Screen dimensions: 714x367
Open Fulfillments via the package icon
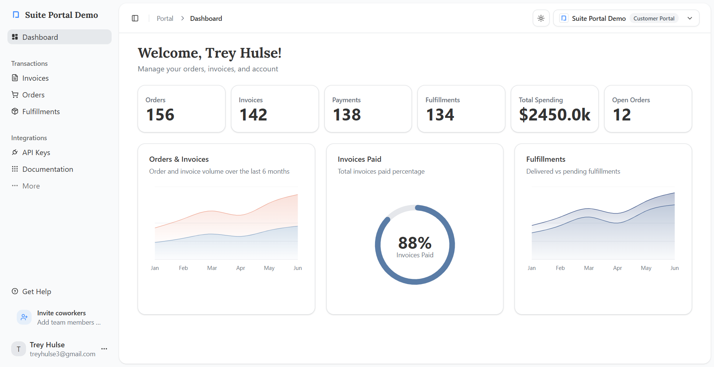pos(15,111)
